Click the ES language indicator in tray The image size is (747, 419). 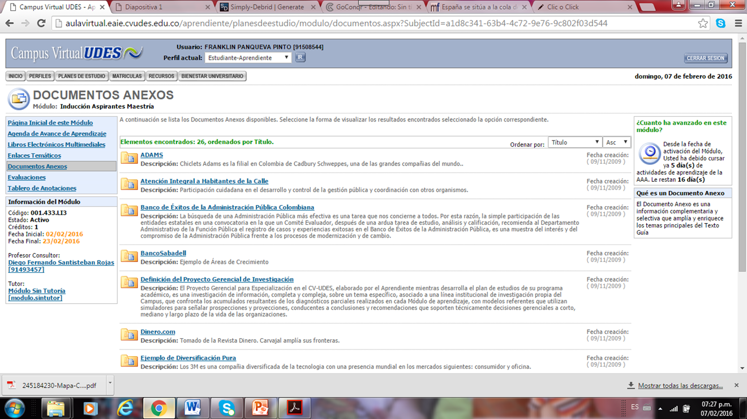click(x=635, y=408)
